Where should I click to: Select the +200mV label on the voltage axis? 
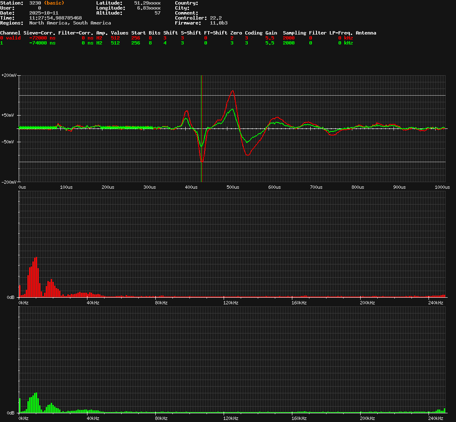[x=9, y=76]
